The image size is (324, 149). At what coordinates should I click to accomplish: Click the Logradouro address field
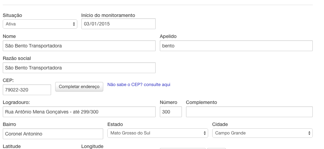tap(79, 112)
